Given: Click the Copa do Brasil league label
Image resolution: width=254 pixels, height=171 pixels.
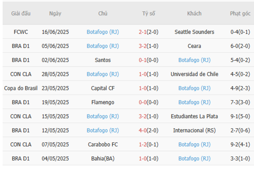Looking at the screenshot, I should pyautogui.click(x=20, y=88).
